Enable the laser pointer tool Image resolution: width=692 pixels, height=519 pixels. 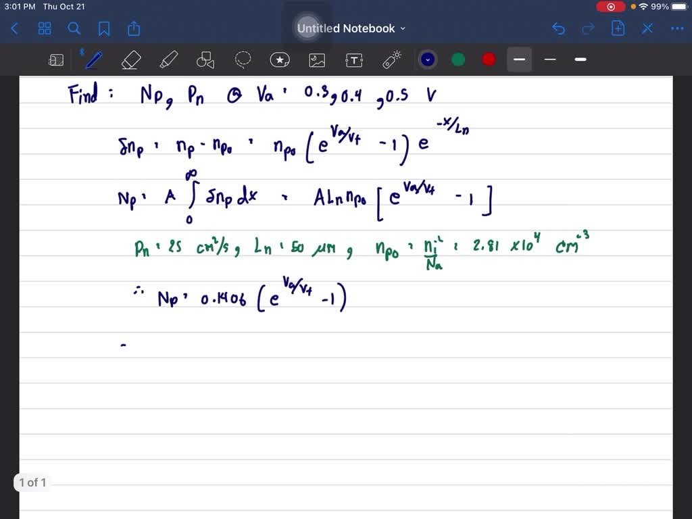[x=392, y=59]
